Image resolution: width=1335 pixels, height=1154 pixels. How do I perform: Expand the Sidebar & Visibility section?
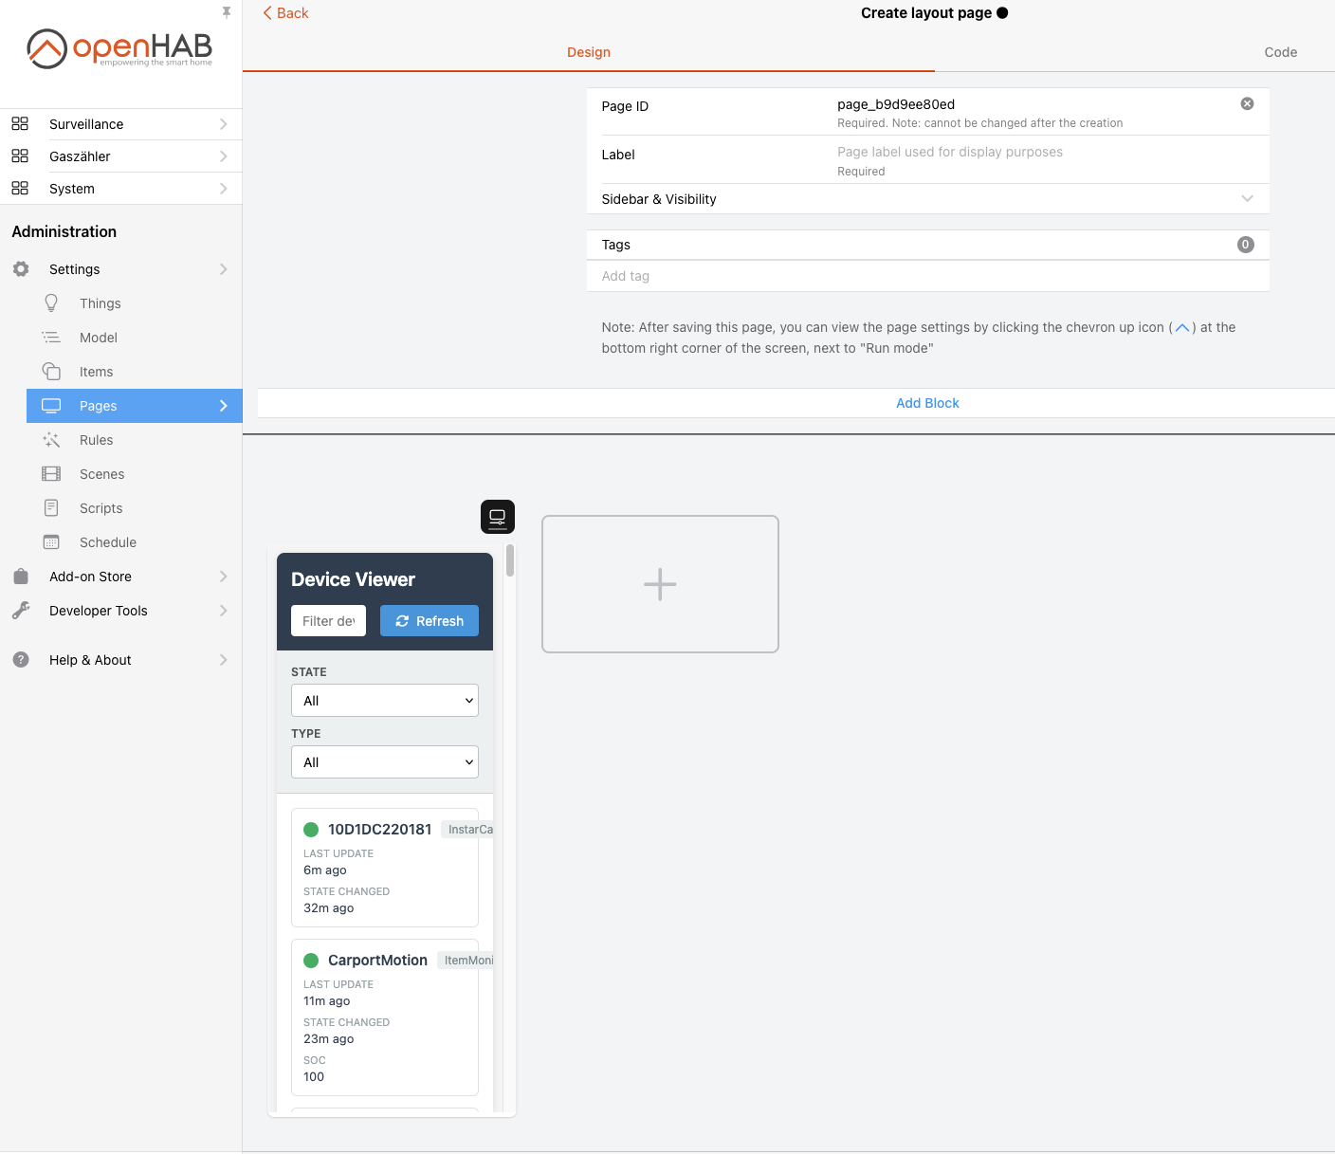pyautogui.click(x=927, y=199)
